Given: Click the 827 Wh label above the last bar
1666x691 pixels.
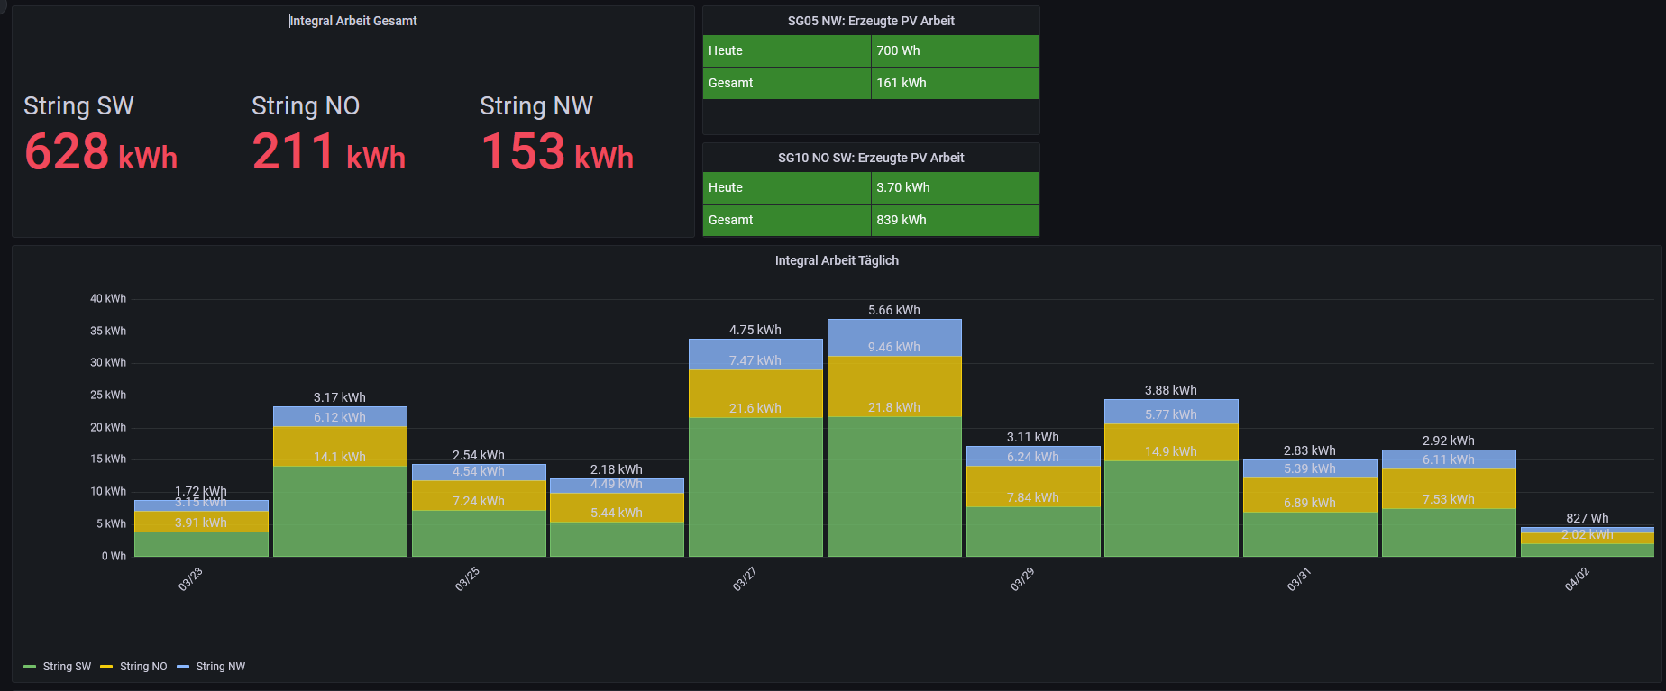Looking at the screenshot, I should pyautogui.click(x=1587, y=518).
